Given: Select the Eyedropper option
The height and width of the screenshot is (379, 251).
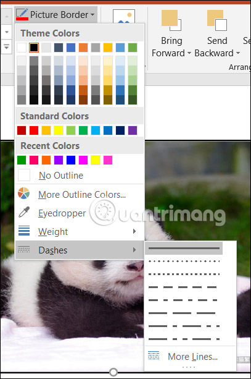Looking at the screenshot, I should point(80,213).
